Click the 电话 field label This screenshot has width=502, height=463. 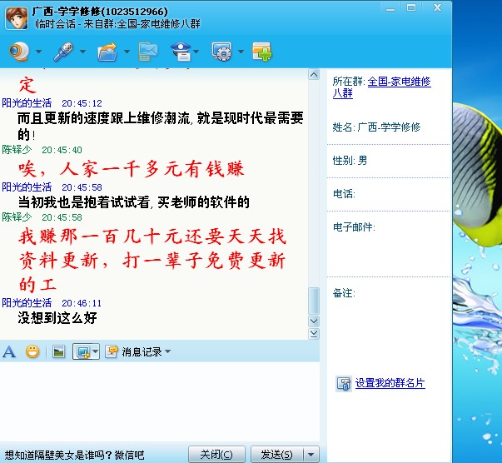pyautogui.click(x=344, y=194)
